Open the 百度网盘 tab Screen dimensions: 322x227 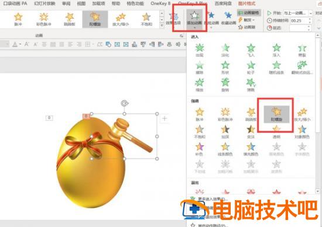223,4
